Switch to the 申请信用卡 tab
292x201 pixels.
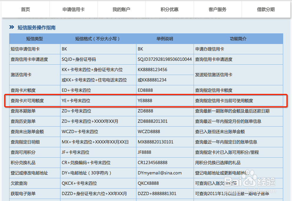tap(73, 9)
